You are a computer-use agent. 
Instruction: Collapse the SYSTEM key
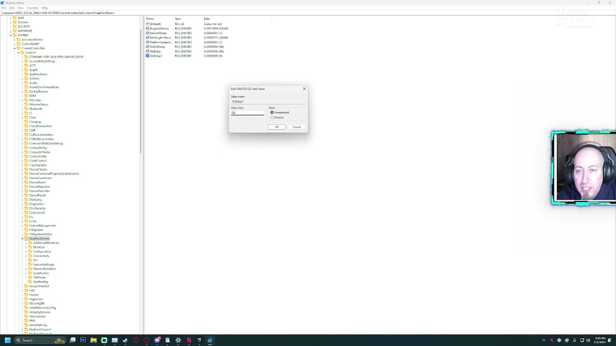tap(11, 35)
